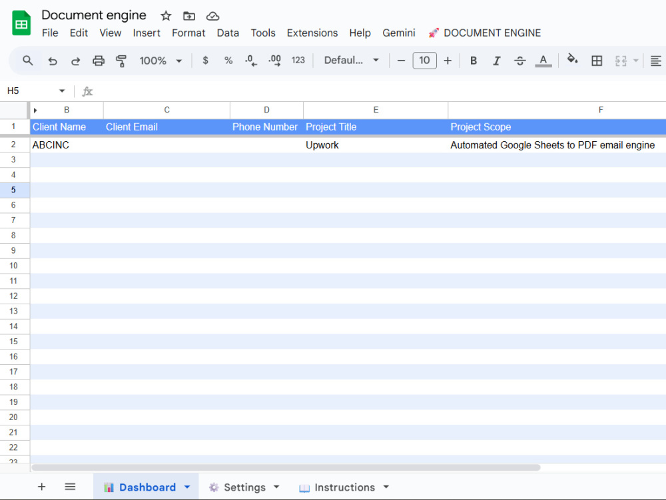This screenshot has width=666, height=500.
Task: Activate the paint format tool
Action: click(121, 61)
